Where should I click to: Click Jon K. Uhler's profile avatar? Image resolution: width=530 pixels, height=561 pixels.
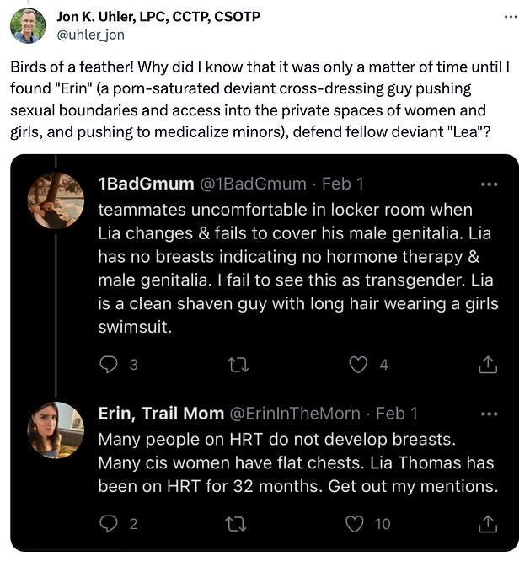pyautogui.click(x=28, y=25)
